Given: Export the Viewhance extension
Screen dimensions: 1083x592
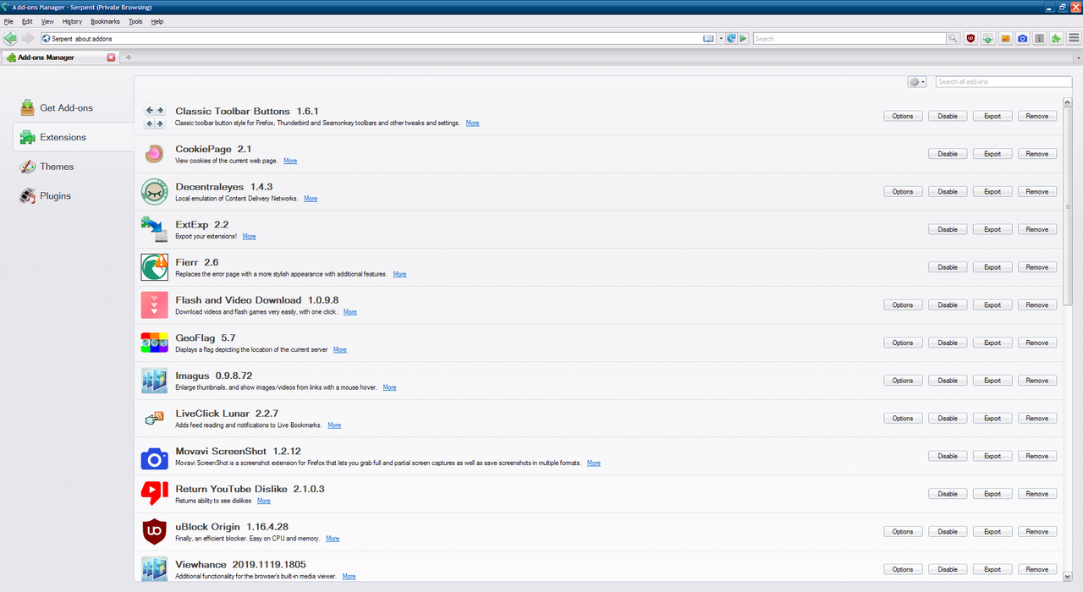Looking at the screenshot, I should click(992, 569).
